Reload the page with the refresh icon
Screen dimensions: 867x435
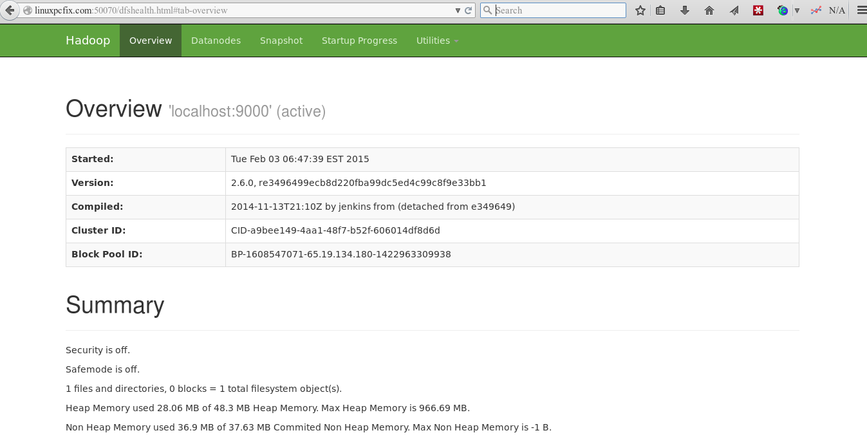coord(469,10)
